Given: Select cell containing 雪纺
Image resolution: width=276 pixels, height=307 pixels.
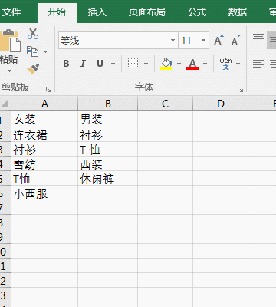Looking at the screenshot, I should (x=44, y=164).
